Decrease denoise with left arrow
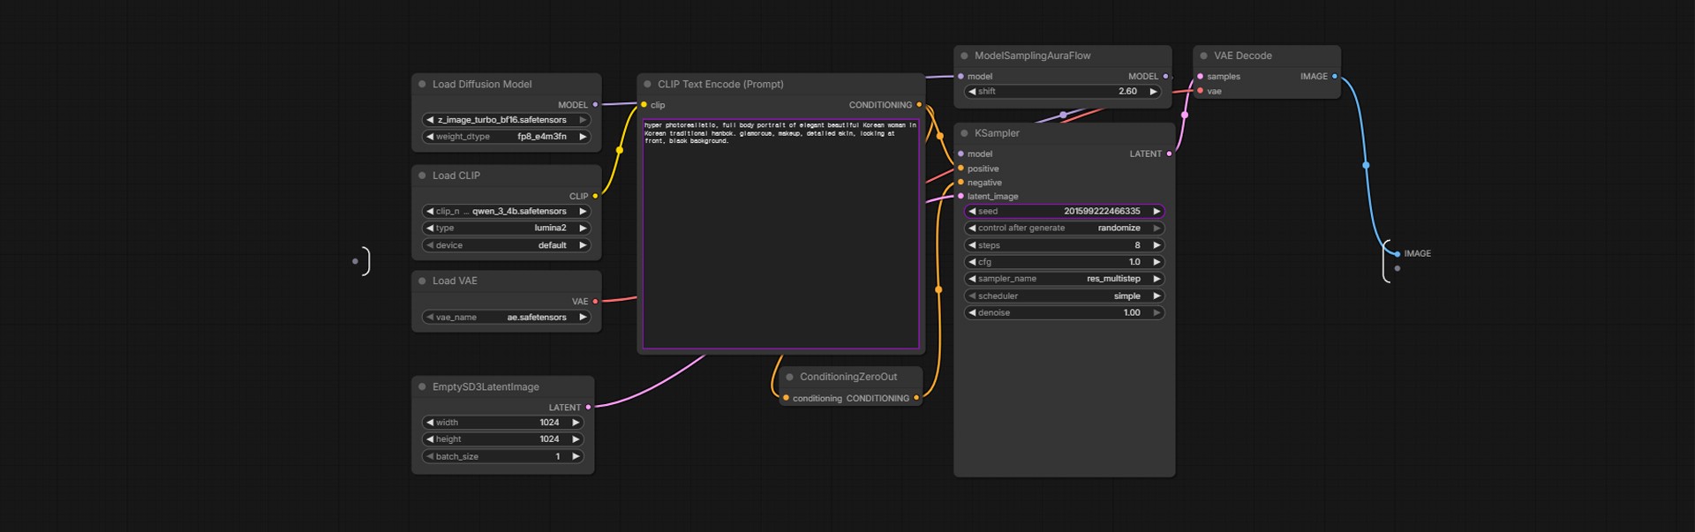The height and width of the screenshot is (532, 1695). click(x=972, y=313)
